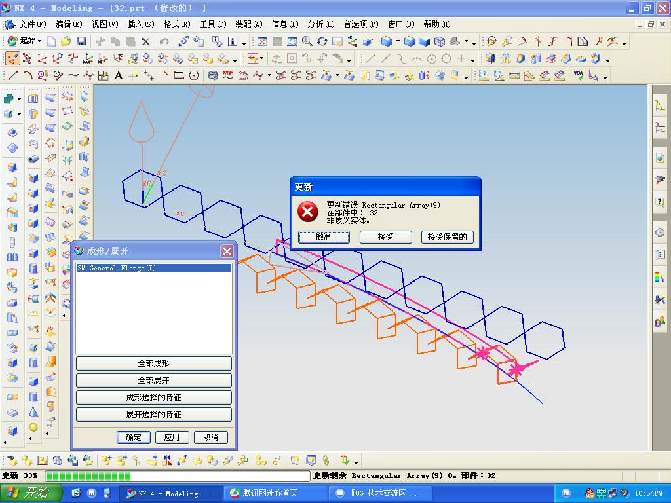Click the 全部展开 button
Viewport: 671px width, 503px height.
(153, 381)
